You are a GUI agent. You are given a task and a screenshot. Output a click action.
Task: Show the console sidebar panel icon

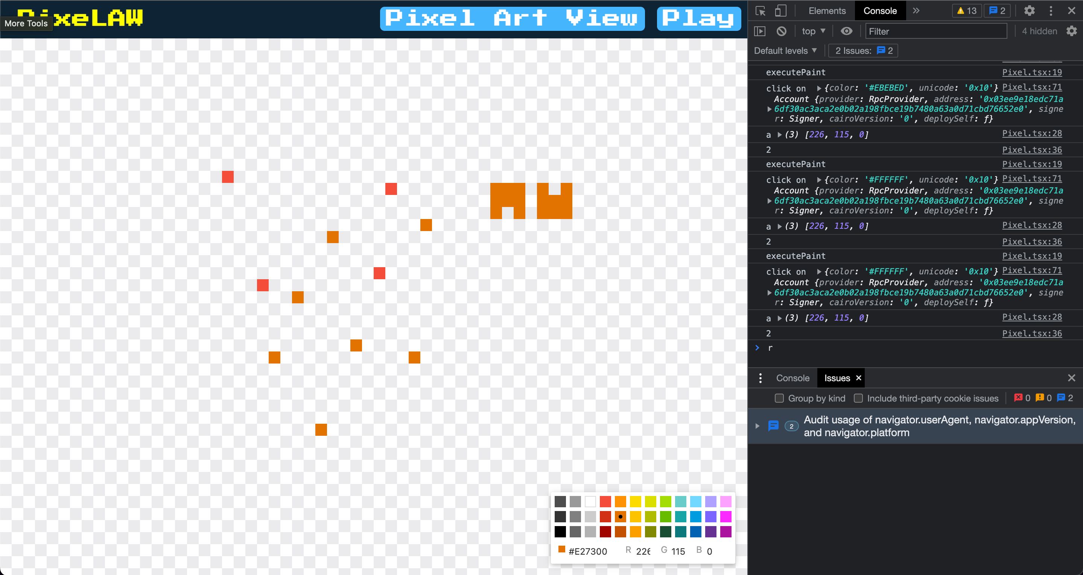(x=760, y=31)
